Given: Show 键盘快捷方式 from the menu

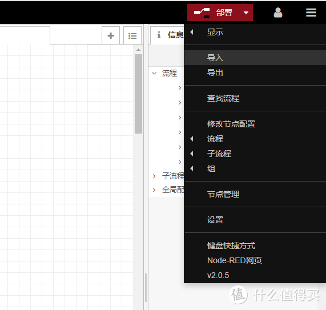Looking at the screenshot, I should tap(255, 245).
